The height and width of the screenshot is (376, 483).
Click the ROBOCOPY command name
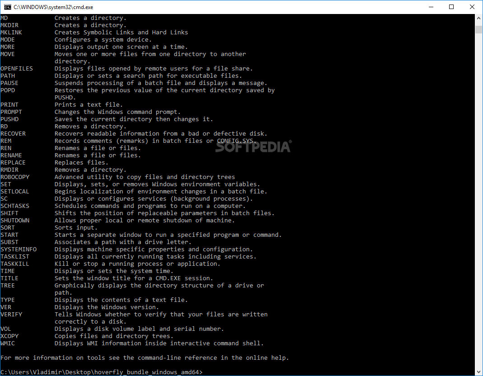(15, 177)
